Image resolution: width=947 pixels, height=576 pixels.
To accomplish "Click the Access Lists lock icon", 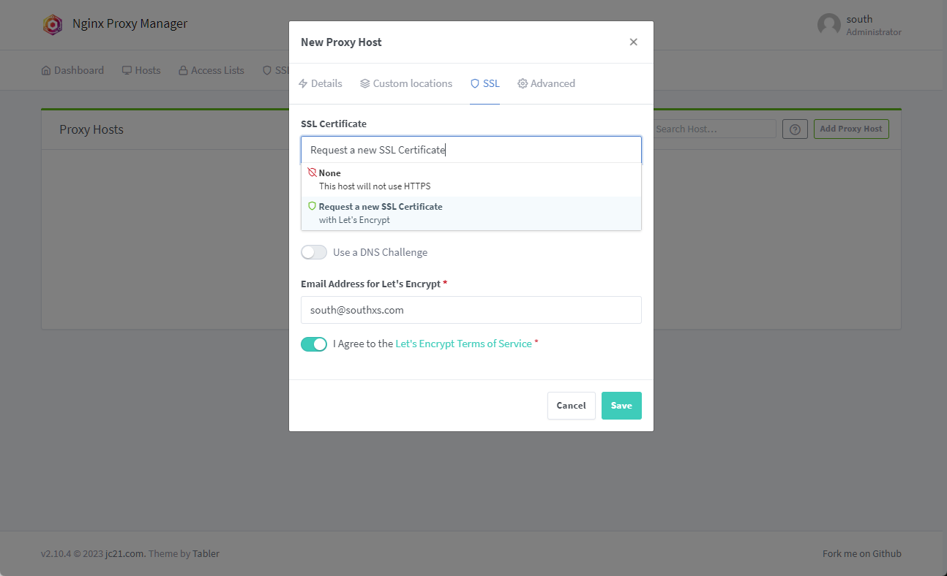I will pyautogui.click(x=183, y=71).
